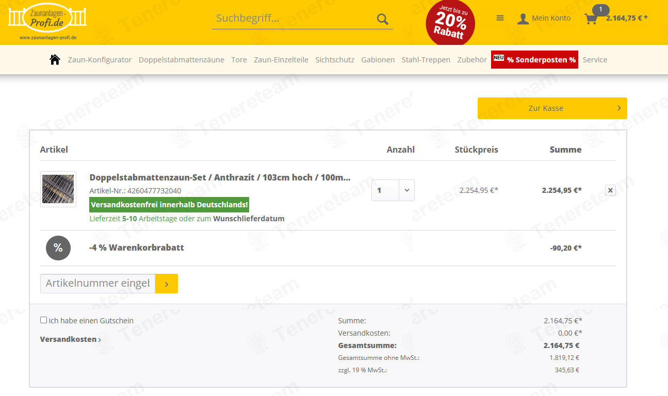Expand the Versandkosten link
This screenshot has width=668, height=396.
pyautogui.click(x=71, y=339)
